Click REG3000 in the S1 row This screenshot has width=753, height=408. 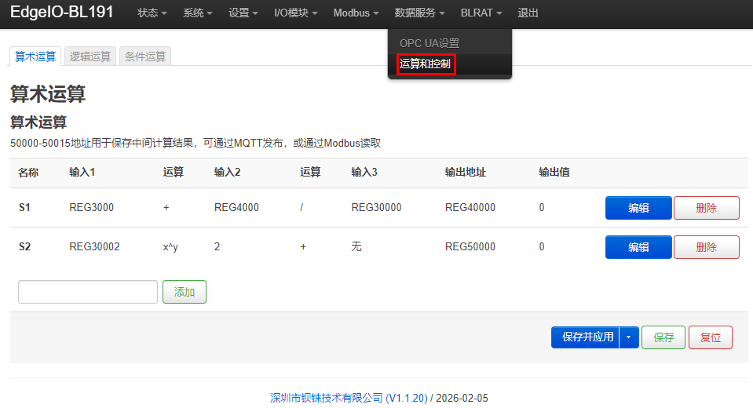pos(91,207)
